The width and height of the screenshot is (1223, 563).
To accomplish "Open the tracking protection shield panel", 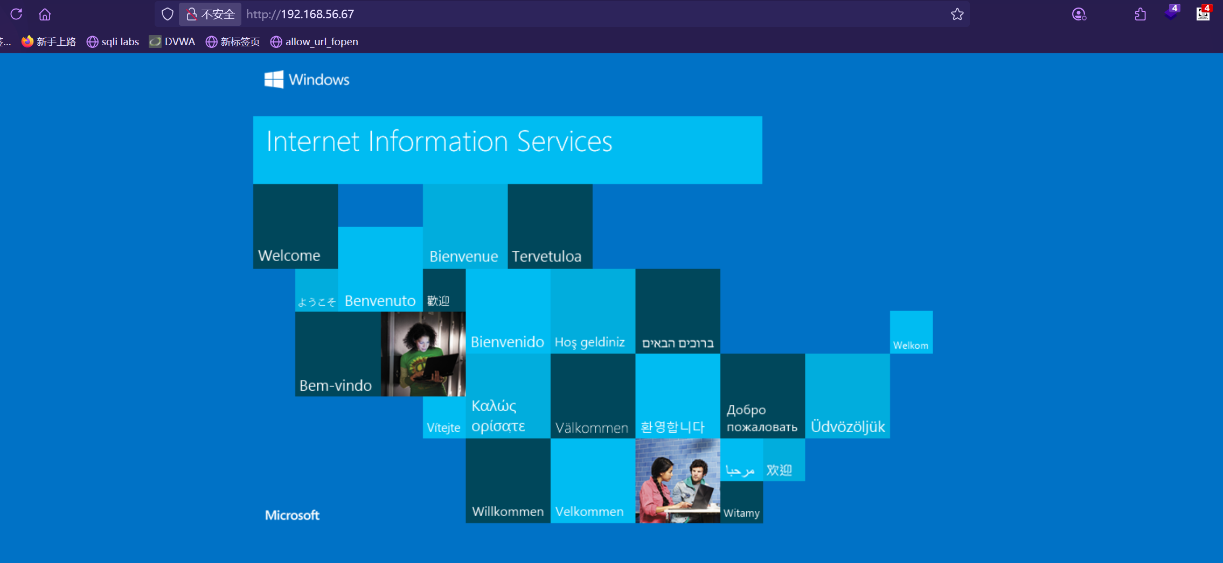I will tap(168, 14).
